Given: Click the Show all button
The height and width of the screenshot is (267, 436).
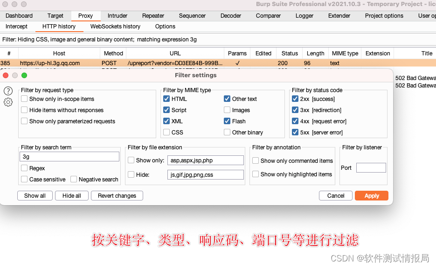Looking at the screenshot, I should tap(35, 195).
